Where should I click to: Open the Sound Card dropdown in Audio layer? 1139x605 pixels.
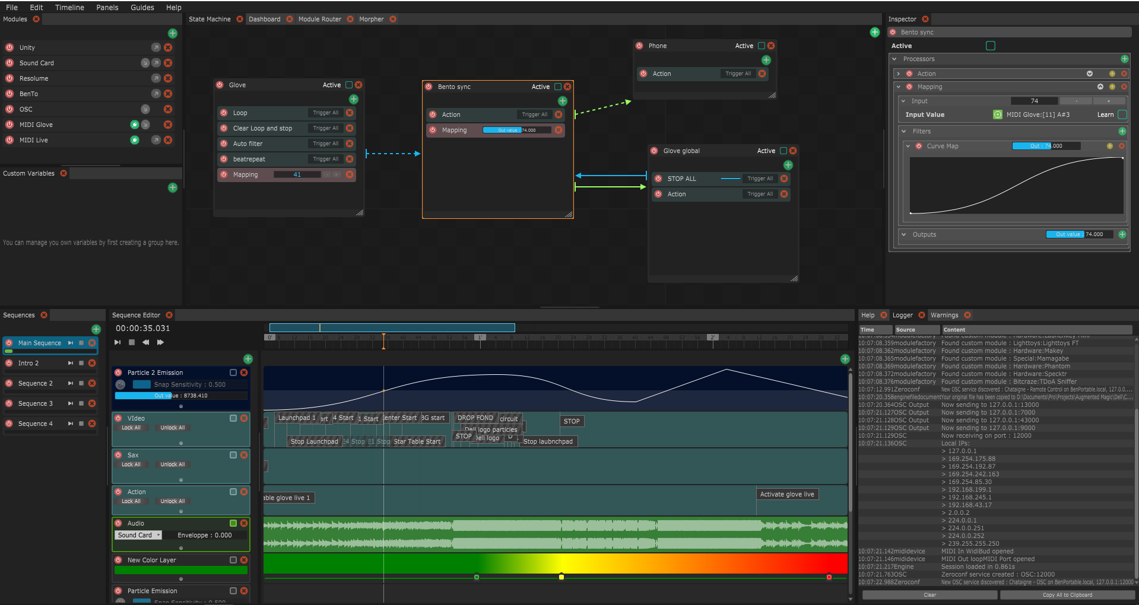point(138,535)
